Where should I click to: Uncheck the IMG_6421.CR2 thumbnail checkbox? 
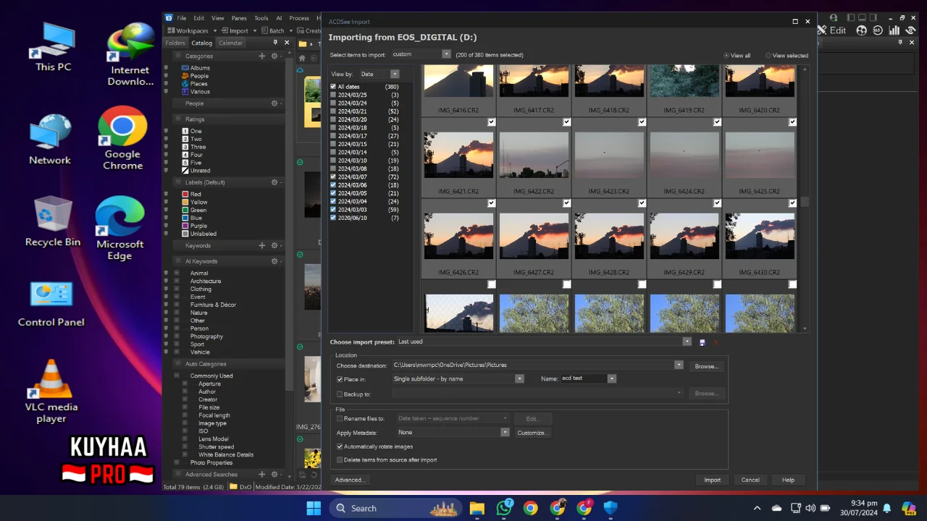coord(492,122)
